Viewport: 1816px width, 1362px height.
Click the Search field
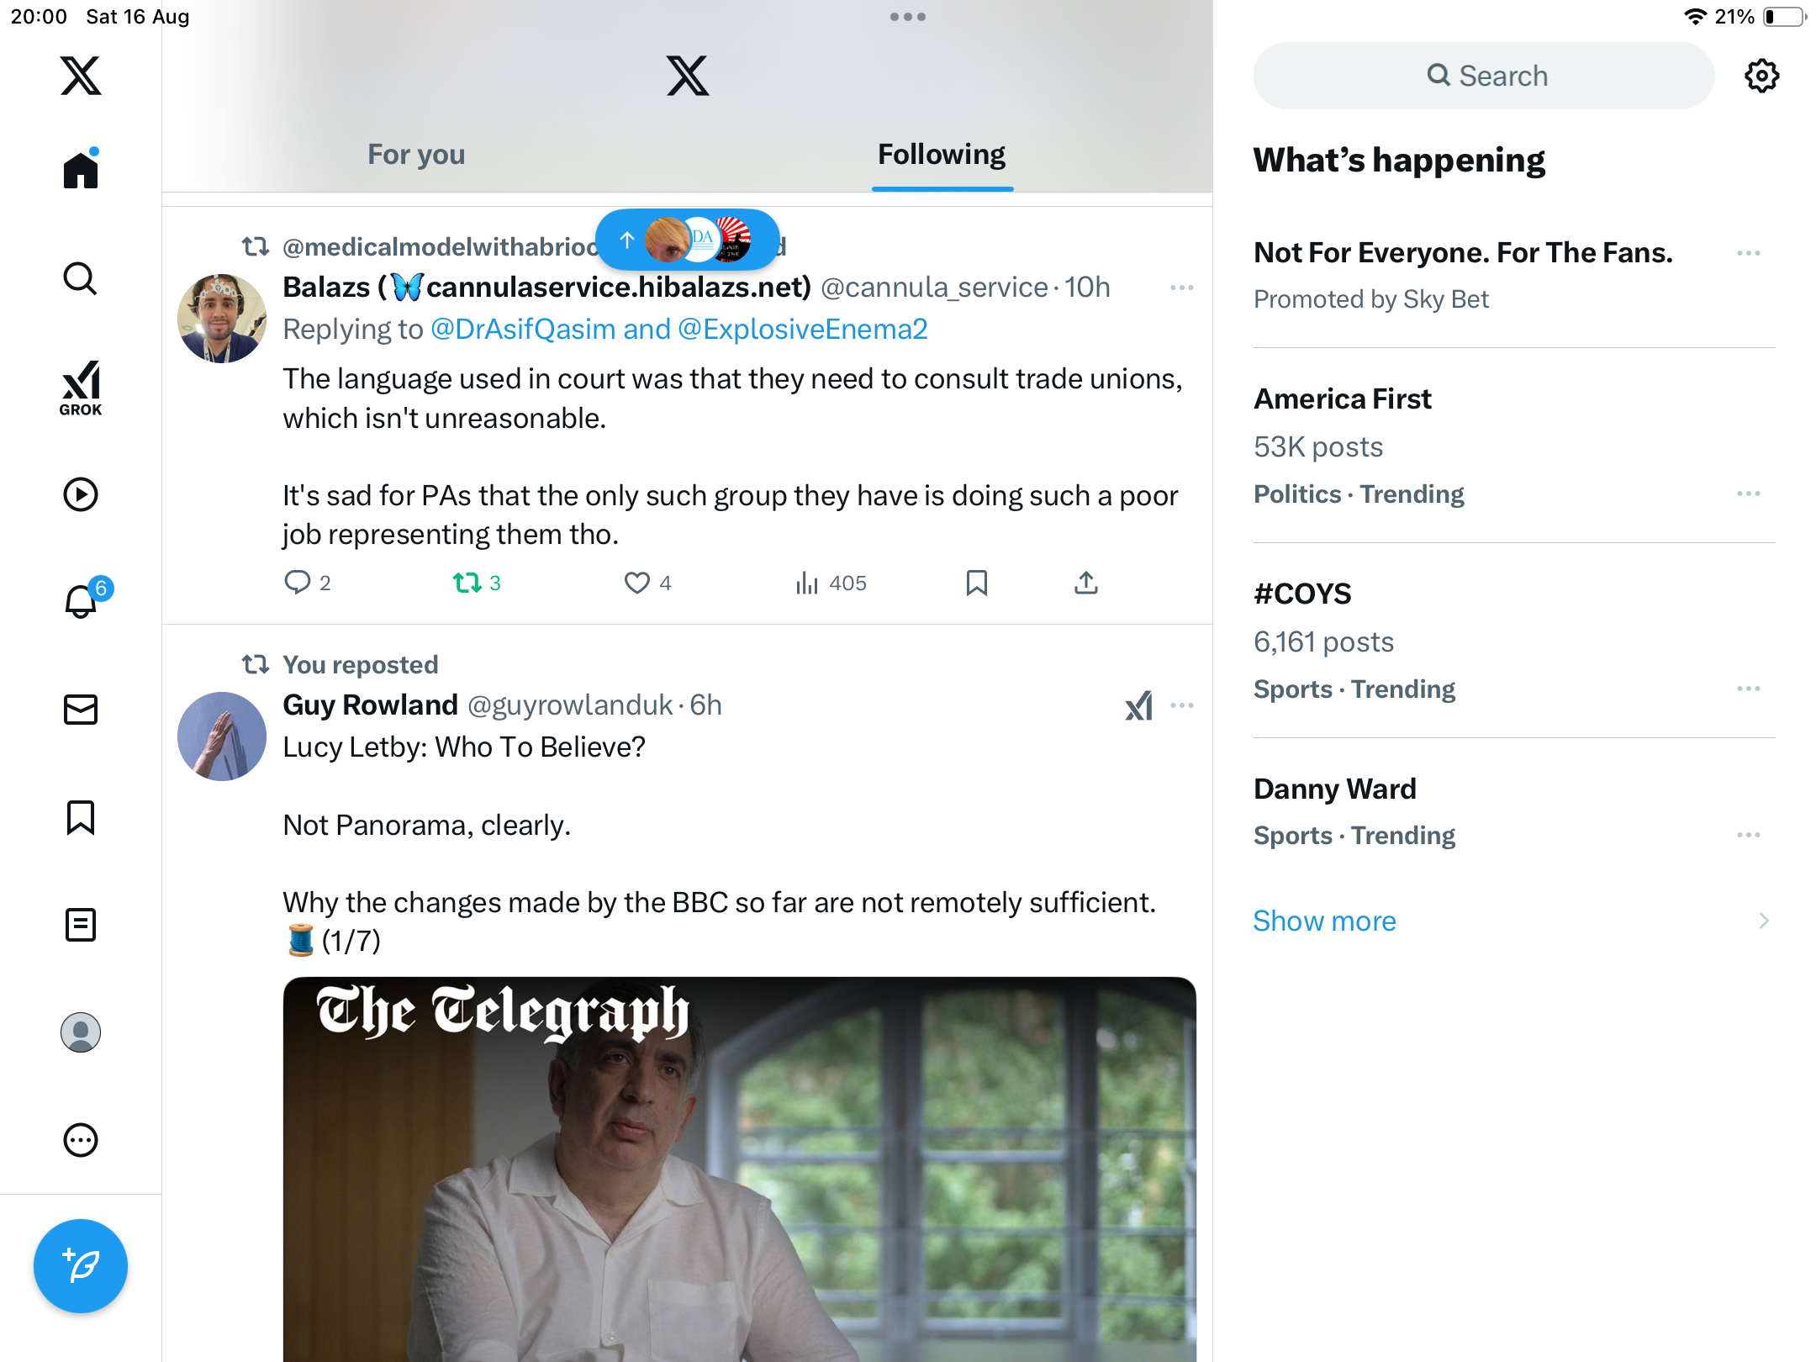(1484, 76)
